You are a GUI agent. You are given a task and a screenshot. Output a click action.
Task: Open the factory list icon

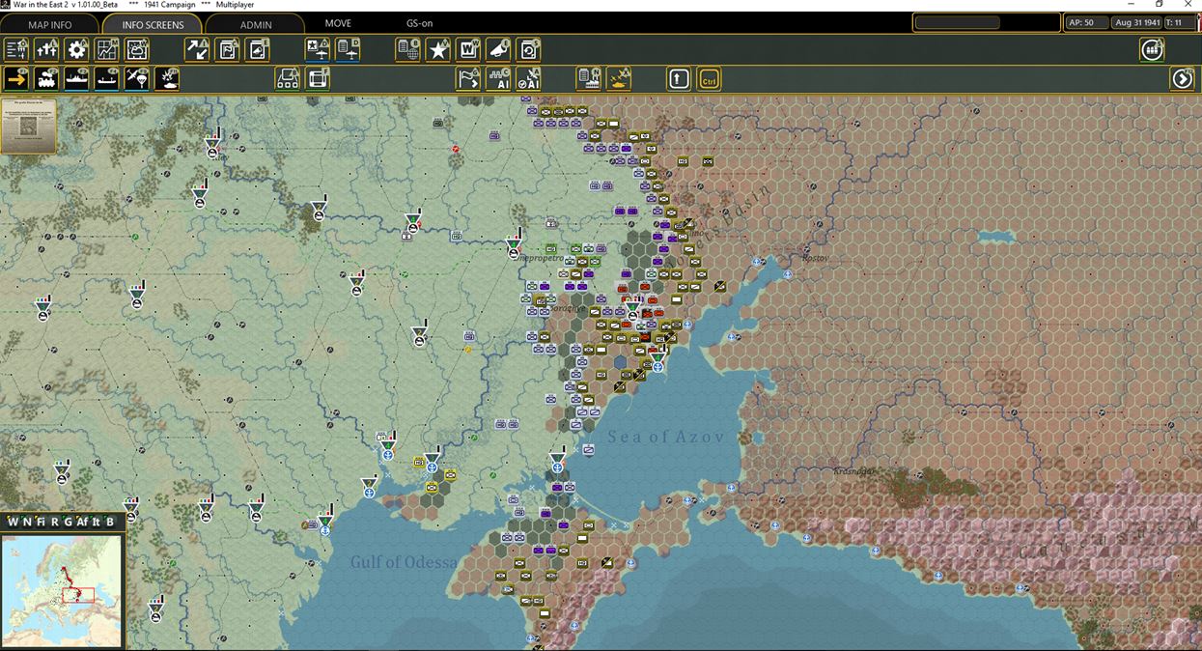(589, 78)
